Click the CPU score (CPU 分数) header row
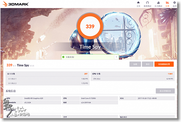181x122 pixels. (x=133, y=74)
